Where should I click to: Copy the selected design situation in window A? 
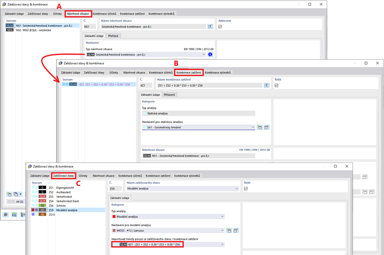click(16, 194)
